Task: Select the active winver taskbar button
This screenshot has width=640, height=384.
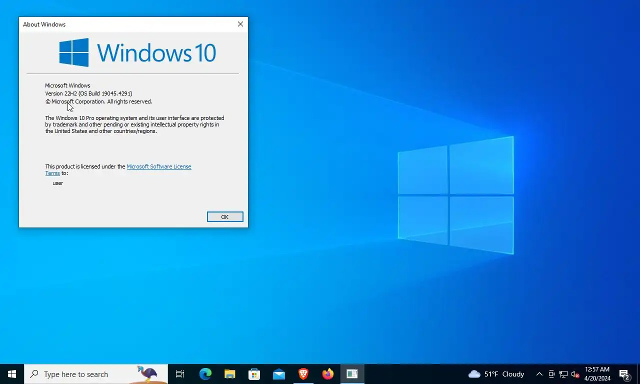Action: (x=352, y=374)
